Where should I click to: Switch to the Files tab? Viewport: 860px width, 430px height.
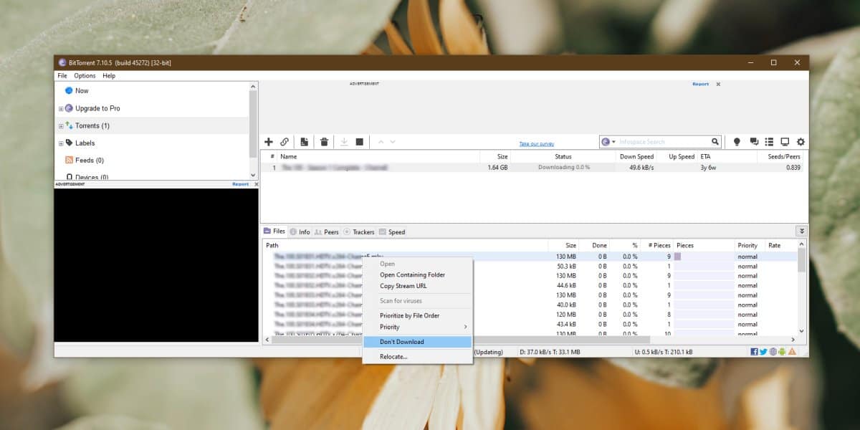pyautogui.click(x=274, y=231)
